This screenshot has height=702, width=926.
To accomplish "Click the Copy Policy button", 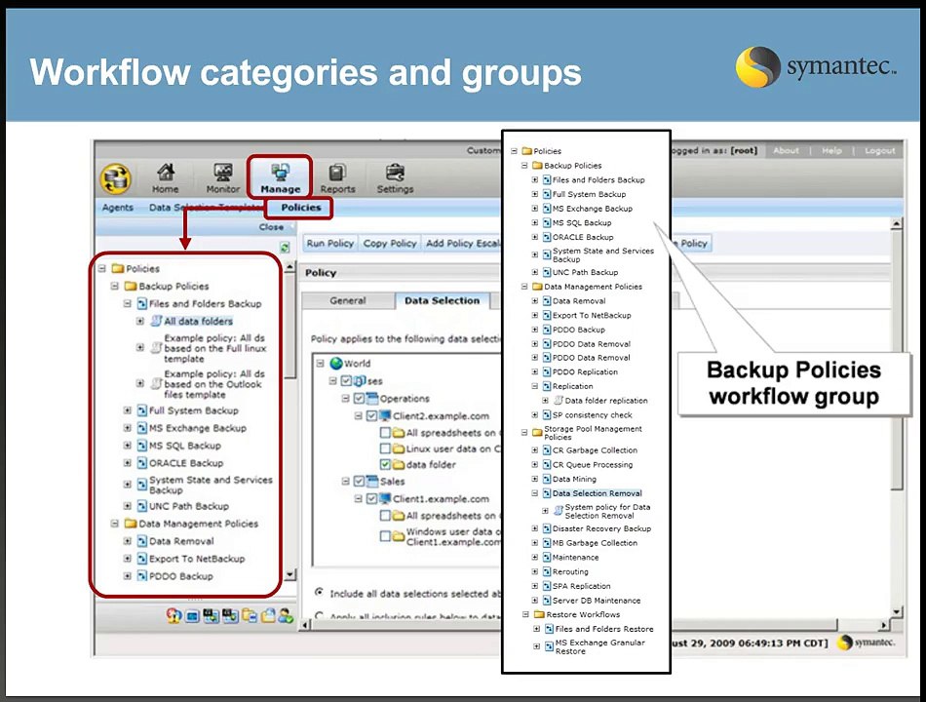I will (x=390, y=243).
